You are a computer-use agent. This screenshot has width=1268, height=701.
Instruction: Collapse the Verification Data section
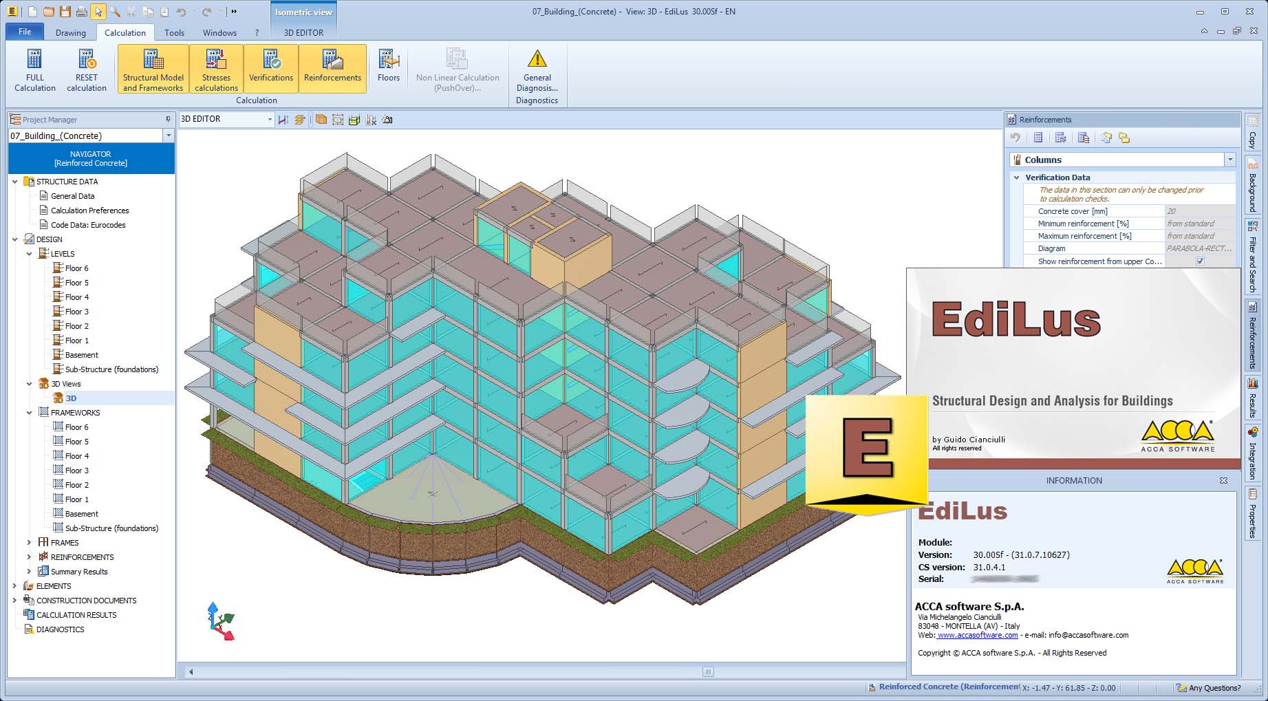(1017, 177)
